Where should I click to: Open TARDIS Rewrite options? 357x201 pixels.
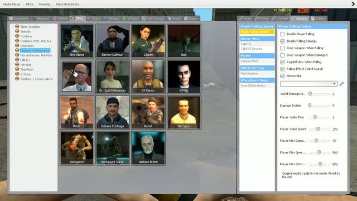click(257, 49)
